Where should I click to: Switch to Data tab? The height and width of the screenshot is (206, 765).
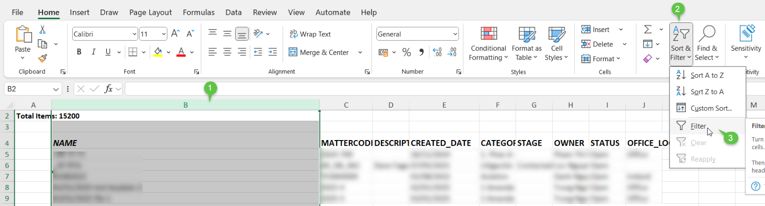pos(233,12)
